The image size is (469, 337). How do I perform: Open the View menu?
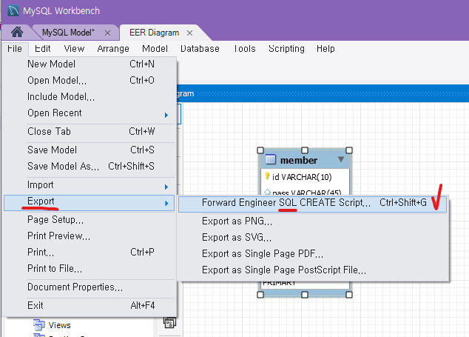pos(74,49)
